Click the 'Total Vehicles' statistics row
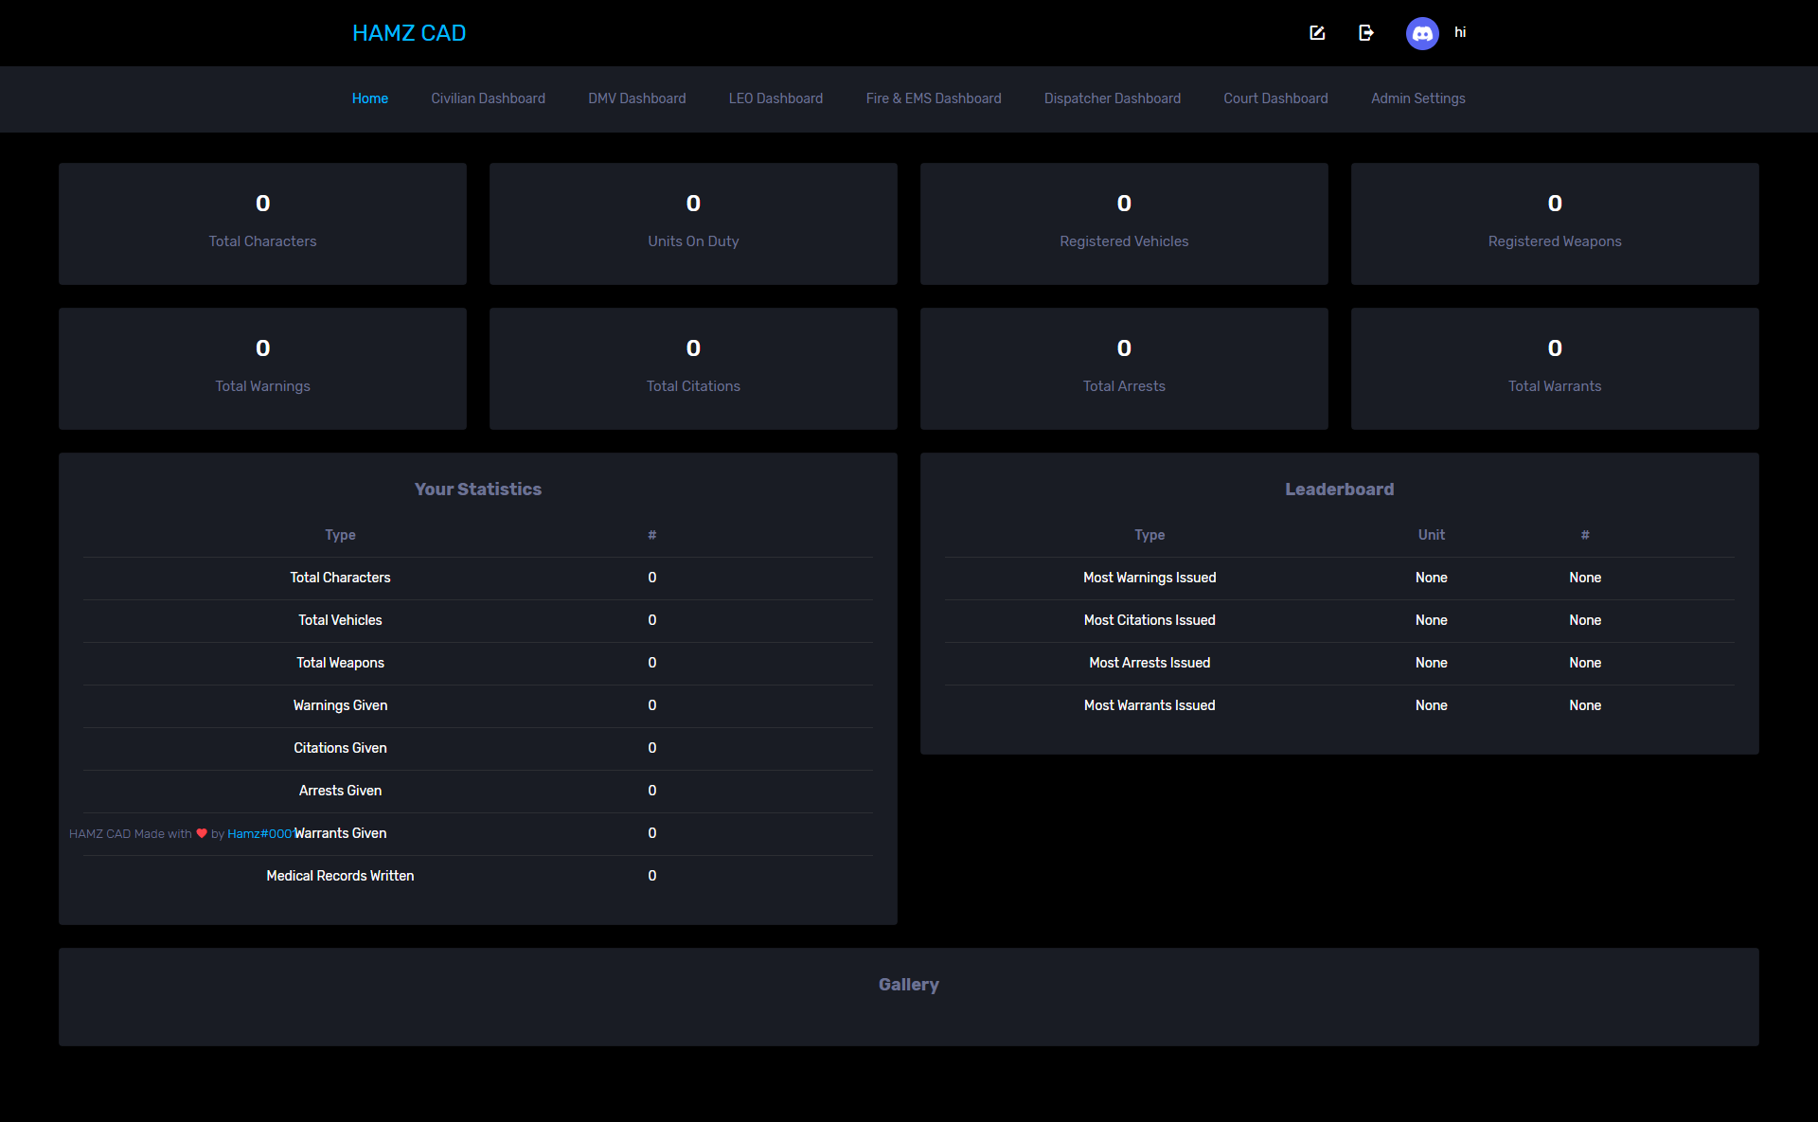This screenshot has height=1122, width=1818. (x=478, y=620)
